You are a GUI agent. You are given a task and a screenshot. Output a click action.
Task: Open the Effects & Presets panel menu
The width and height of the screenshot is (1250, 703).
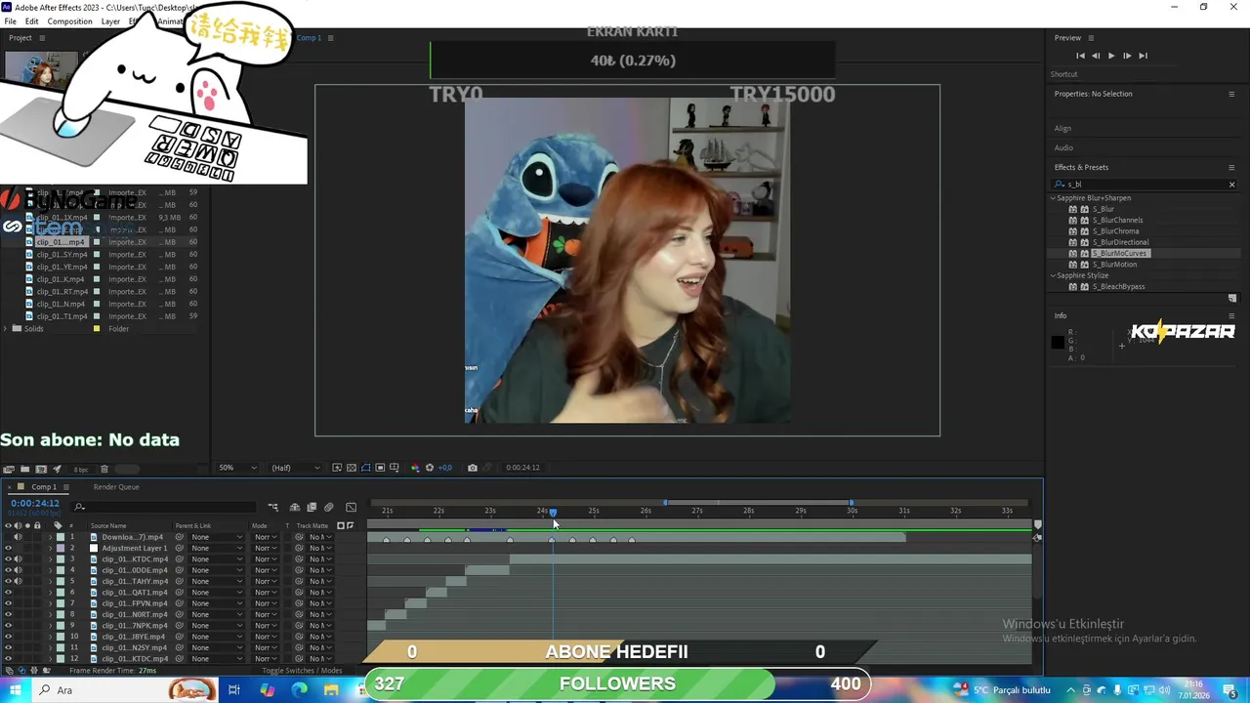point(1231,167)
